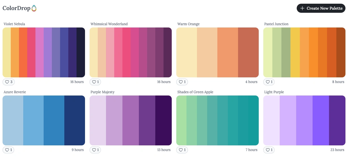Click the plus icon in Create New Palette
The image size is (348, 157).
302,8
